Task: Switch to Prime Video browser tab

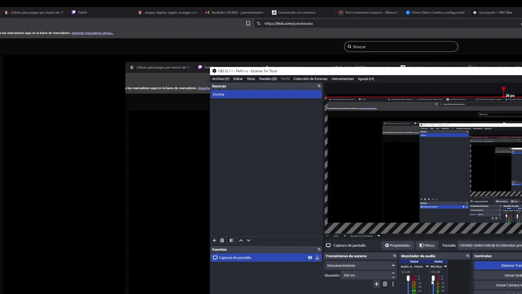Action: click(435, 13)
